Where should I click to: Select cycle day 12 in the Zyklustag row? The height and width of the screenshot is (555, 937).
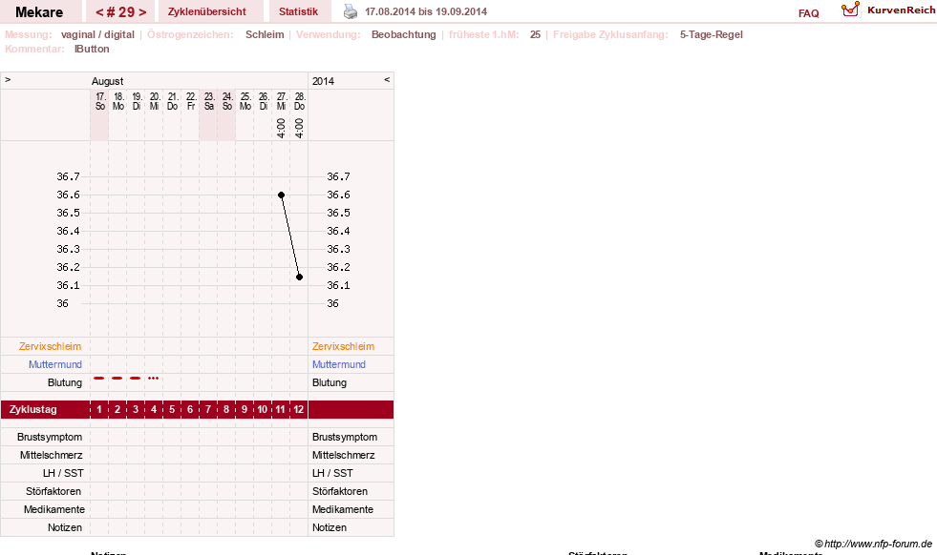pyautogui.click(x=299, y=409)
